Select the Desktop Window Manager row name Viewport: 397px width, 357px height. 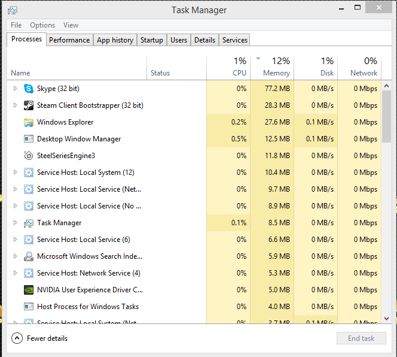tap(79, 139)
